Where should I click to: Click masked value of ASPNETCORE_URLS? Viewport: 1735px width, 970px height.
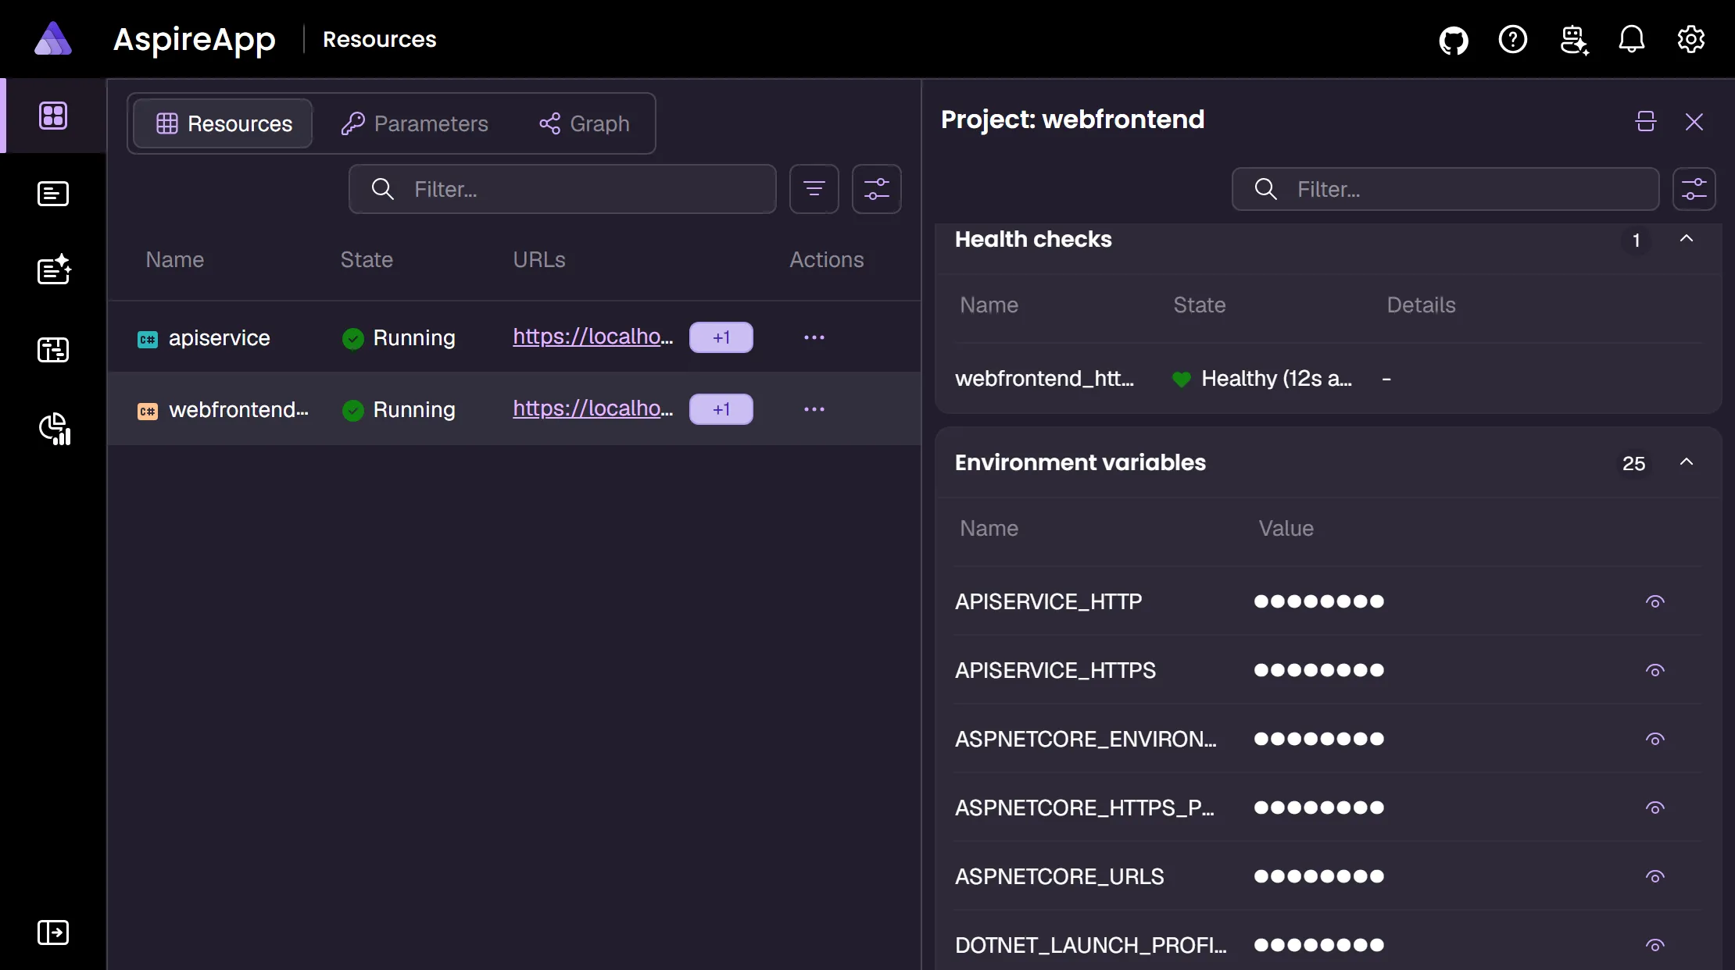coord(1319,876)
